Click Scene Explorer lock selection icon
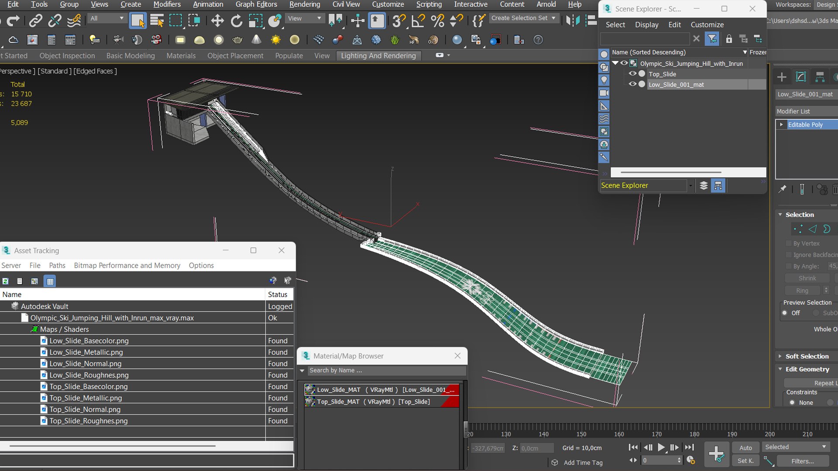838x471 pixels. click(x=729, y=39)
